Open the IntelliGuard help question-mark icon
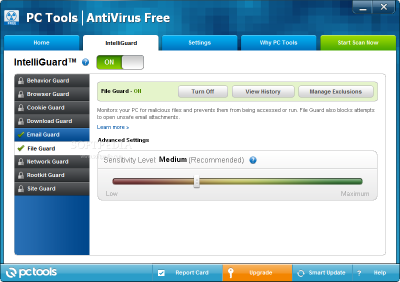Viewport: 400px width, 282px height. (x=85, y=62)
